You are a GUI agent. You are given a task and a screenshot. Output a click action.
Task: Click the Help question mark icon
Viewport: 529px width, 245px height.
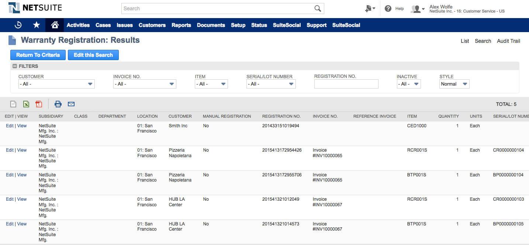(388, 8)
